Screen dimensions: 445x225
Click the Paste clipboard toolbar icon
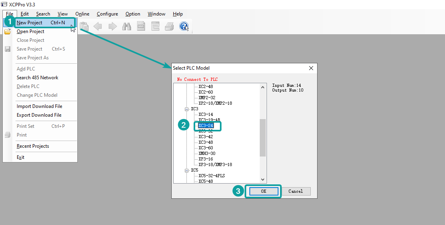[84, 27]
